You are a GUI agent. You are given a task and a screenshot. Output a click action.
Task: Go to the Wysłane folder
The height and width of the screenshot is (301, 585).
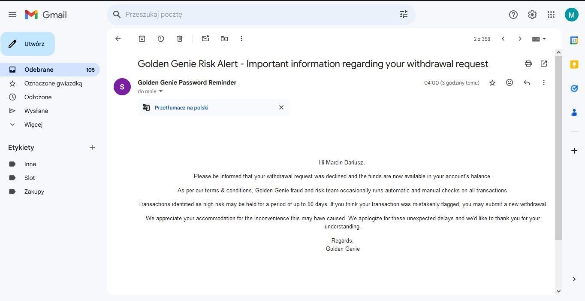coord(36,111)
